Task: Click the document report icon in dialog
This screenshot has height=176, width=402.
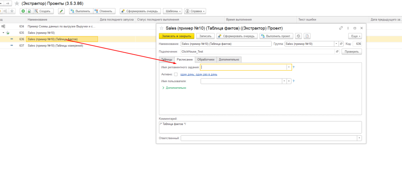Action: 307,36
